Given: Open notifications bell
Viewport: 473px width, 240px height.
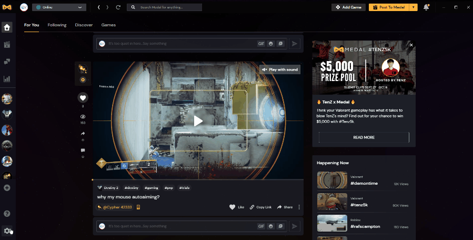Looking at the screenshot, I should (x=426, y=7).
